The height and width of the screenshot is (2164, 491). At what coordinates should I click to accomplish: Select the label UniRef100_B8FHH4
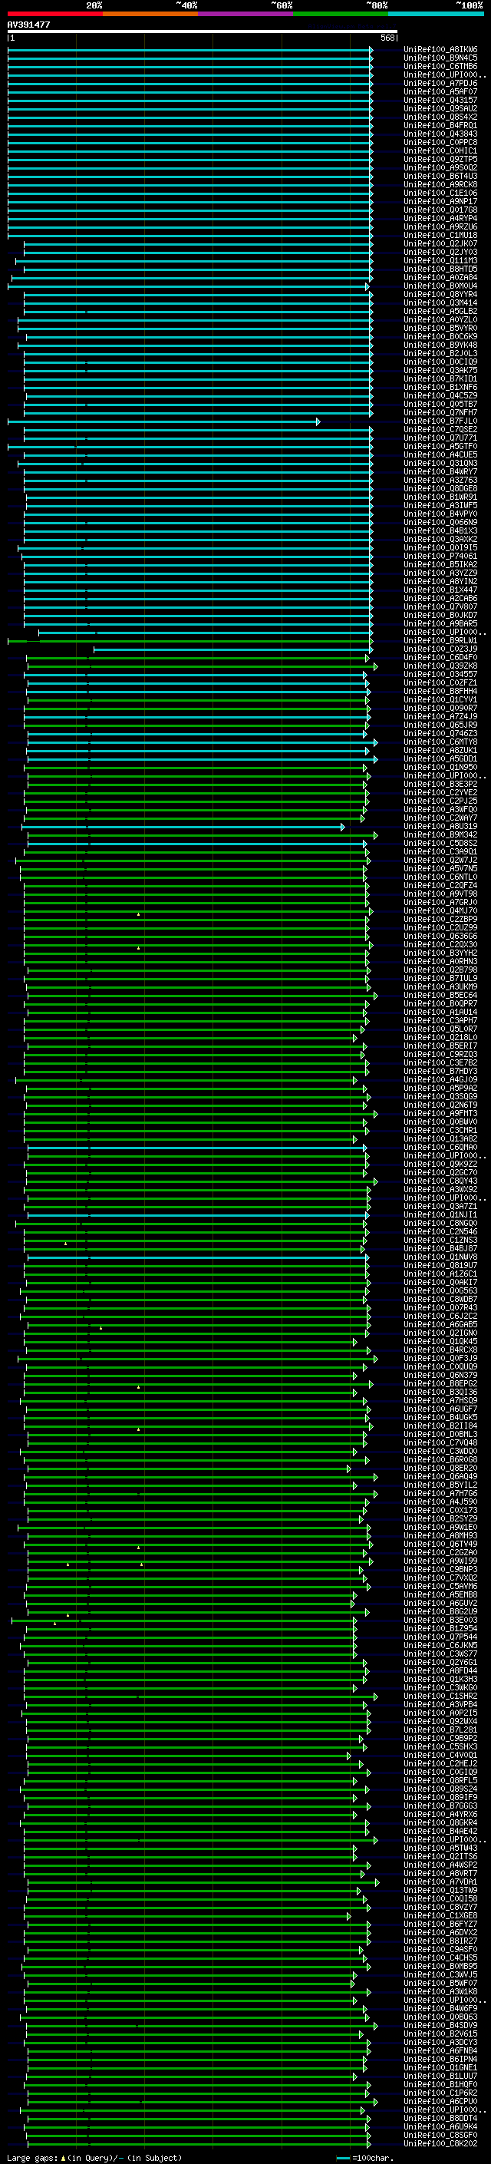pos(440,691)
